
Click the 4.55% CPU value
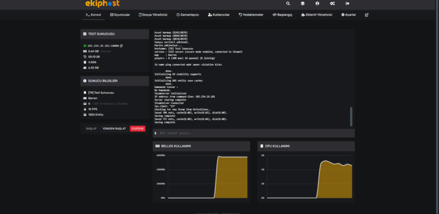[x=92, y=62]
